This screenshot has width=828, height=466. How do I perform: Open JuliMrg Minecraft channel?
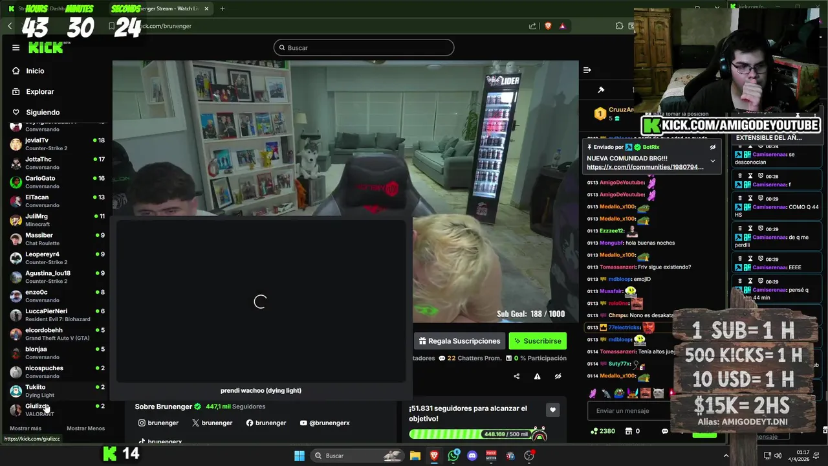pyautogui.click(x=57, y=220)
